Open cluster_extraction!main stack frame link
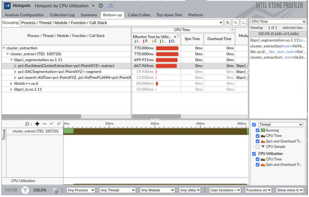Screen dimensions: 309x197 click(277, 46)
